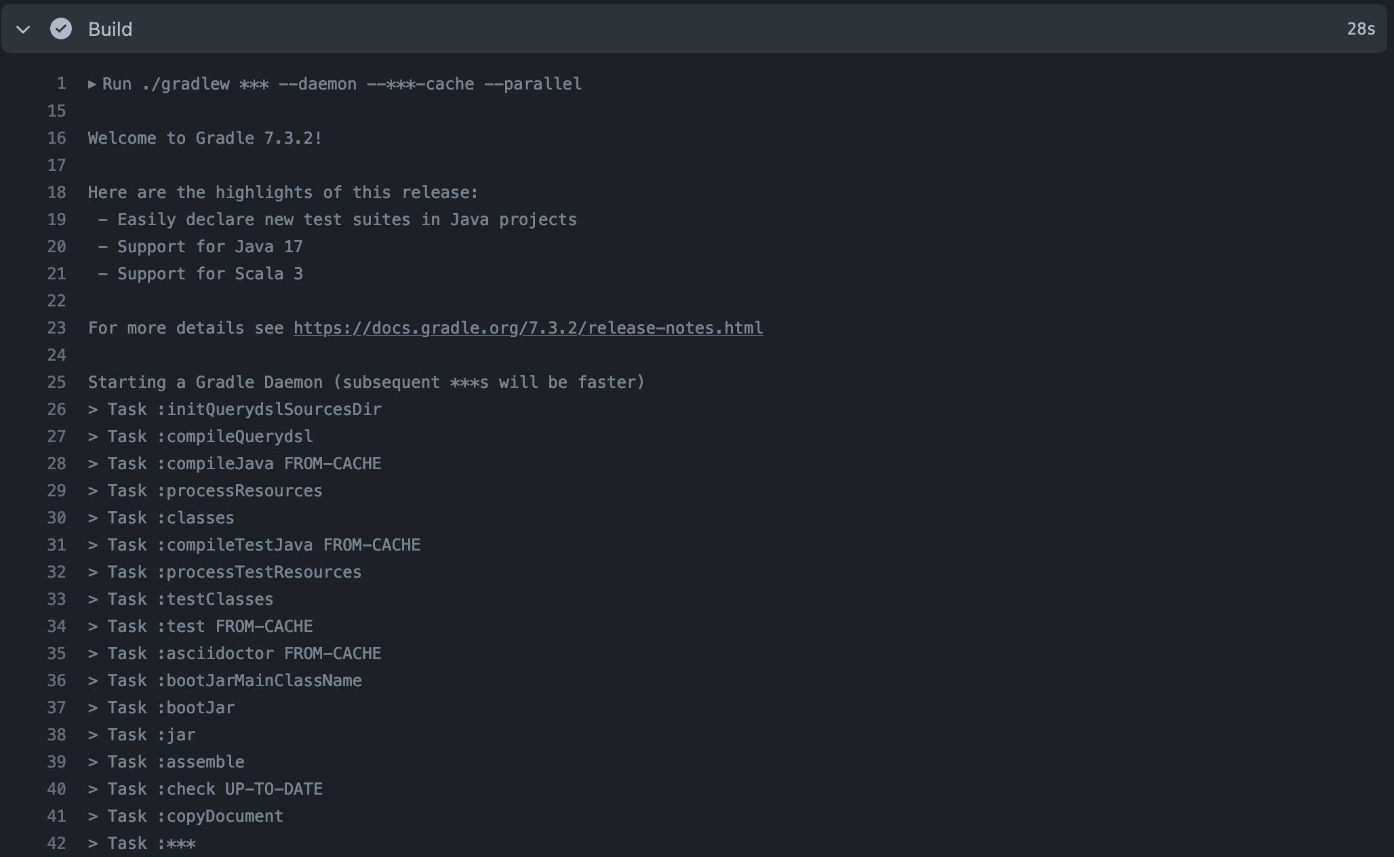Click 'Task :copyDocument' line
Image resolution: width=1394 pixels, height=857 pixels.
[x=186, y=816]
